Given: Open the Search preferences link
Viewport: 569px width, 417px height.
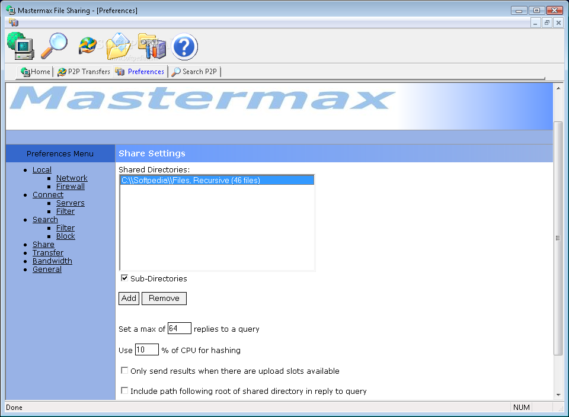Looking at the screenshot, I should tap(45, 220).
